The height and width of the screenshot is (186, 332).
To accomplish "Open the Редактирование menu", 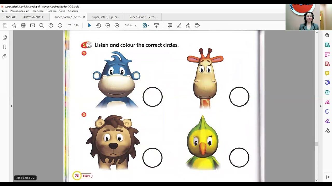I will tap(19, 11).
